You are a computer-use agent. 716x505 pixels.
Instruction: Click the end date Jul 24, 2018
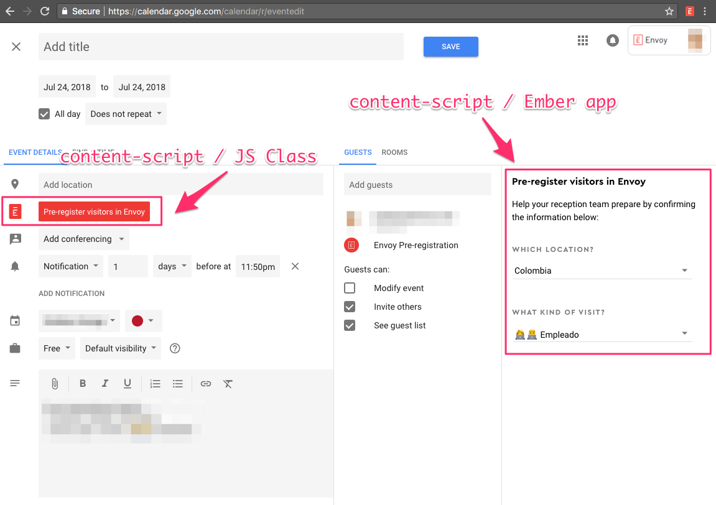click(142, 86)
